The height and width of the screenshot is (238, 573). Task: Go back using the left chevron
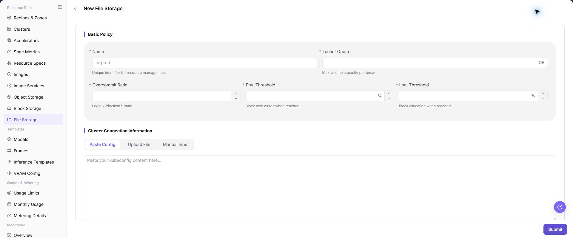pos(75,9)
